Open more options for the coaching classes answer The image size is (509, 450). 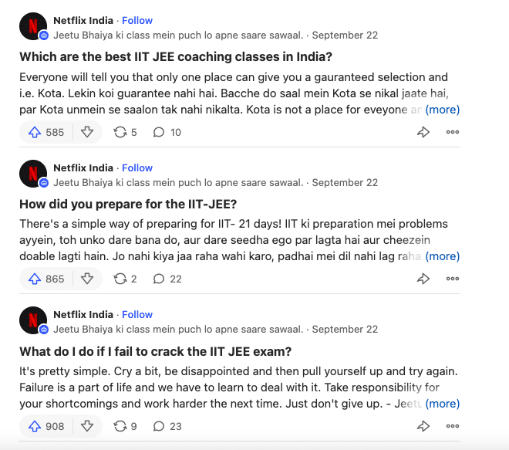pos(453,132)
